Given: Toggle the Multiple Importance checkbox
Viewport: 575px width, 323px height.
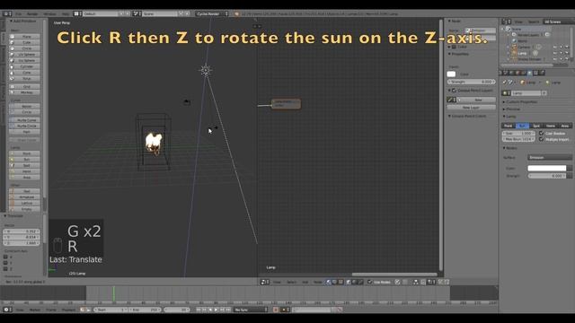Looking at the screenshot, I should pyautogui.click(x=541, y=140).
